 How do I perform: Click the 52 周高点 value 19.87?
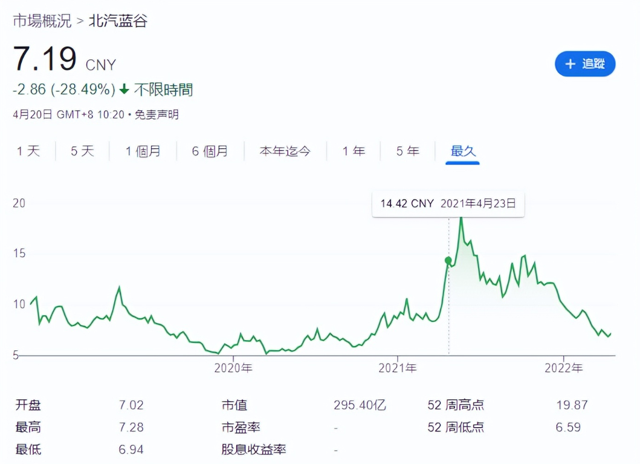pyautogui.click(x=572, y=405)
